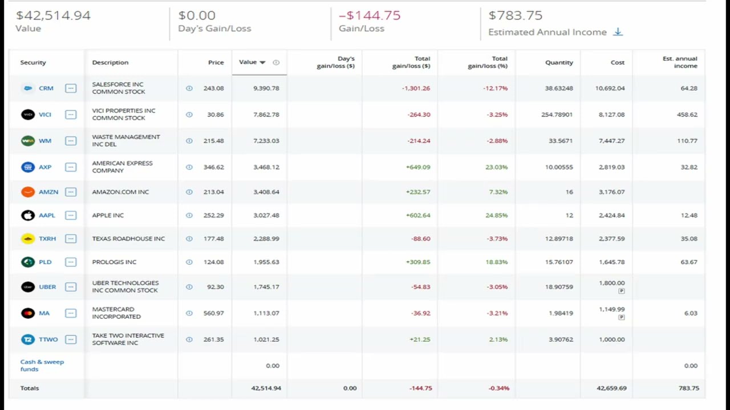Sort by the Price column header

(x=216, y=63)
